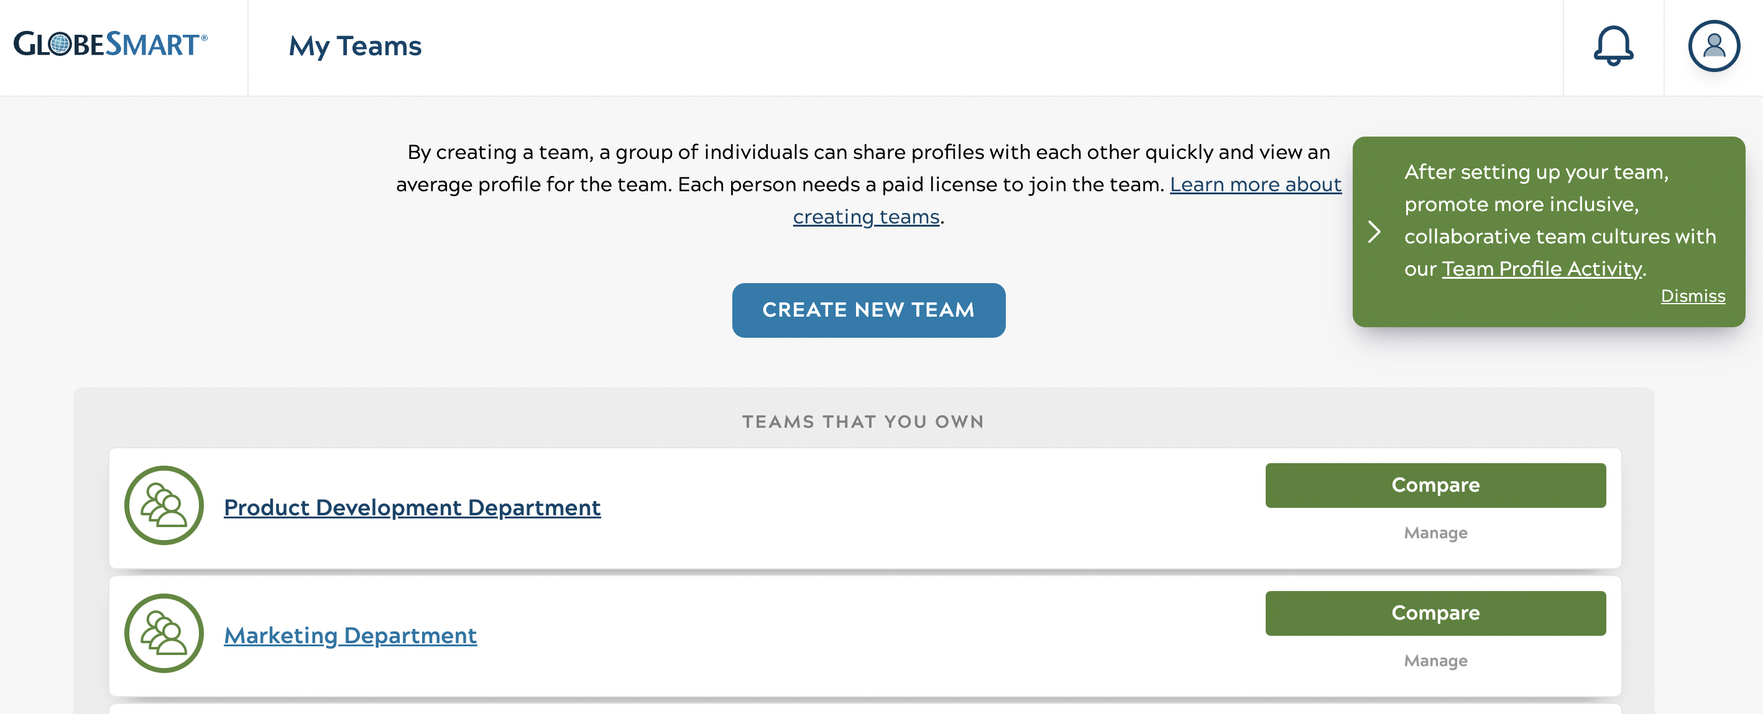1763x714 pixels.
Task: Click the CREATE NEW TEAM button
Action: click(x=868, y=310)
